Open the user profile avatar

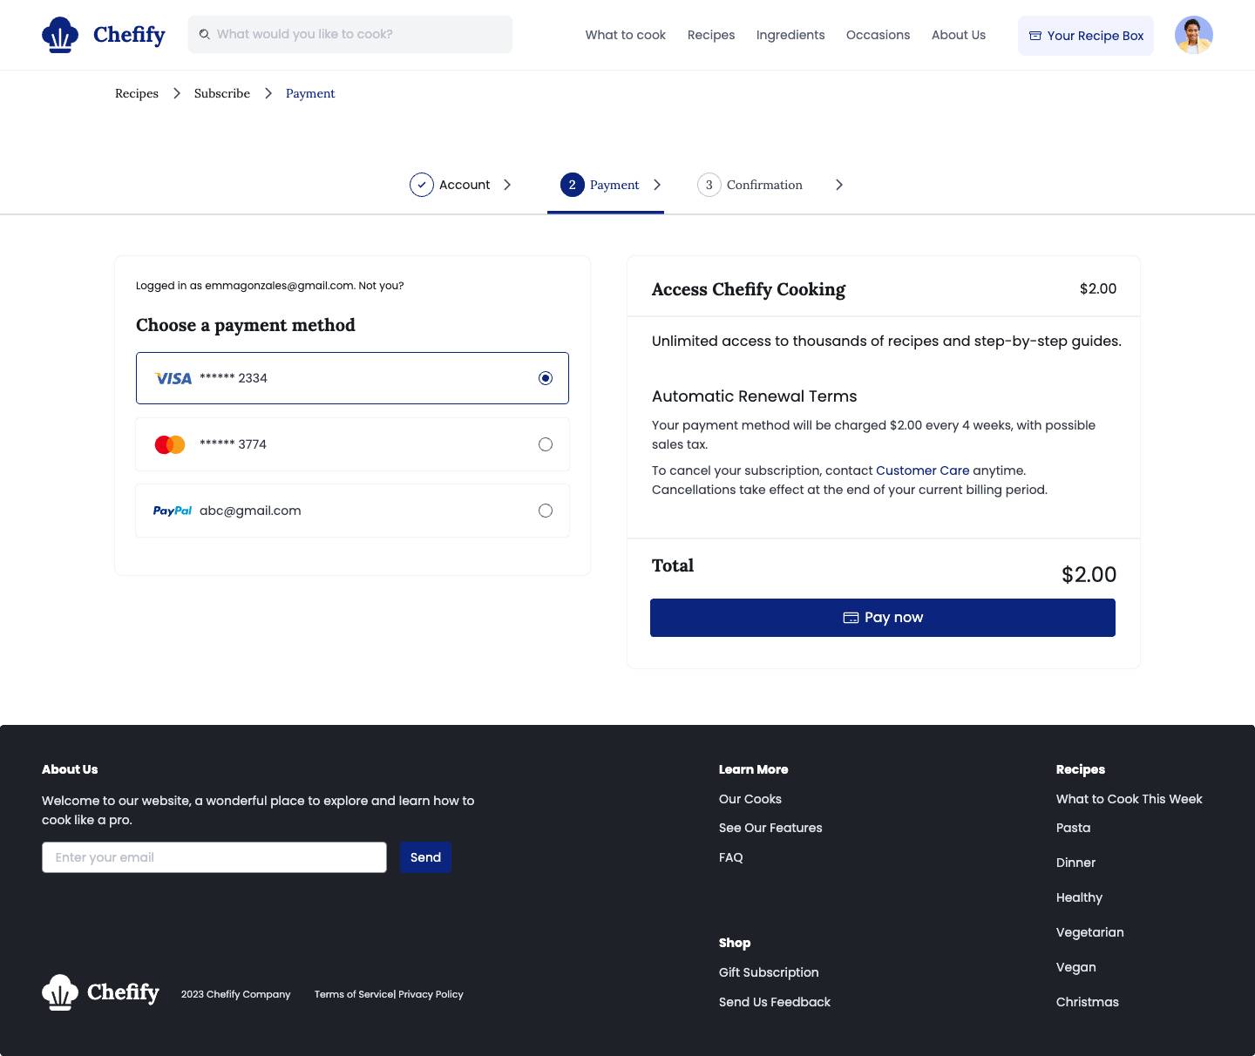pos(1193,35)
